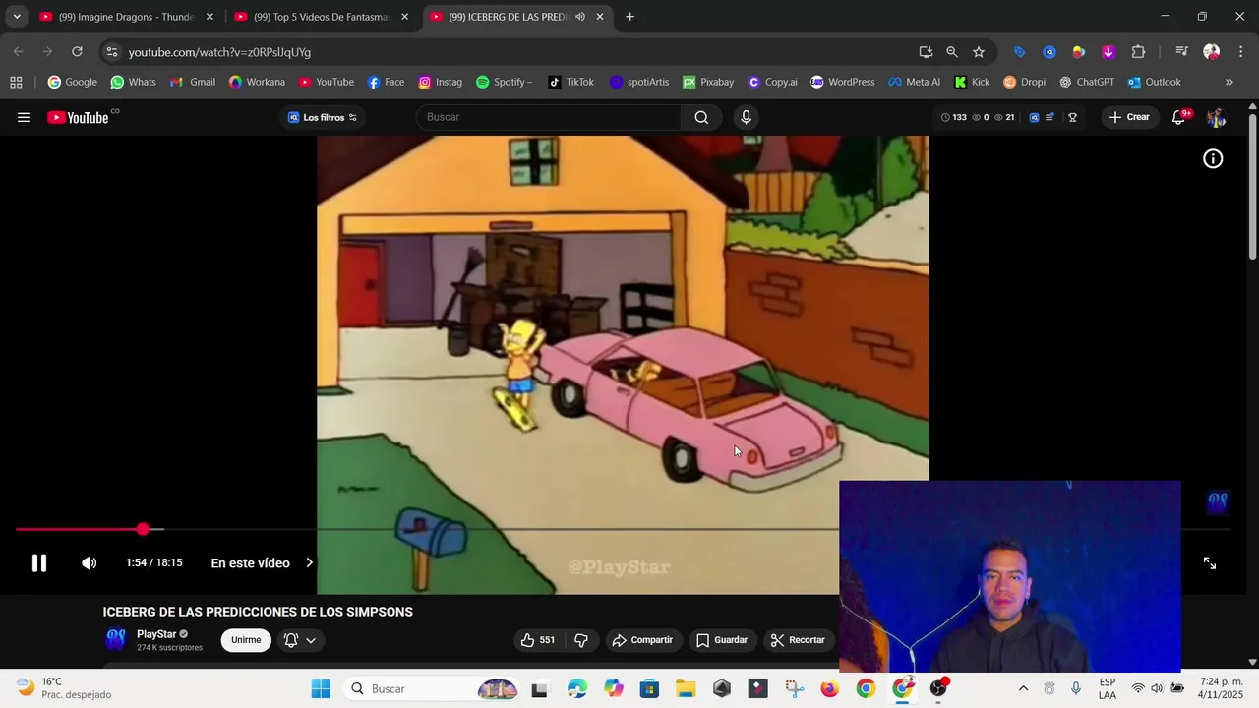Open the weather widget showing 16°C
The image size is (1259, 708).
coord(64,688)
